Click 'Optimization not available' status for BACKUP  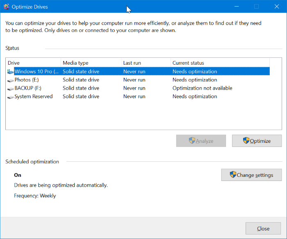pyautogui.click(x=202, y=88)
